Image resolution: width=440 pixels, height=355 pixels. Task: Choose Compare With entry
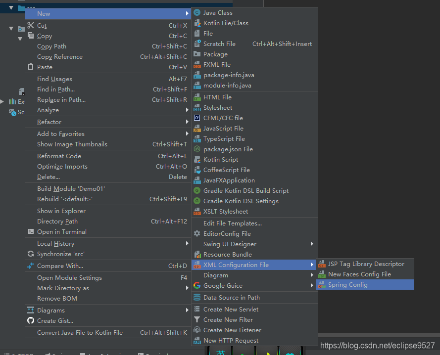(x=108, y=266)
